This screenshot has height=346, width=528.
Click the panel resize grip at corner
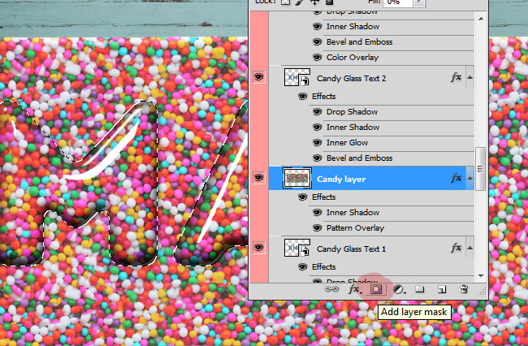click(x=483, y=292)
